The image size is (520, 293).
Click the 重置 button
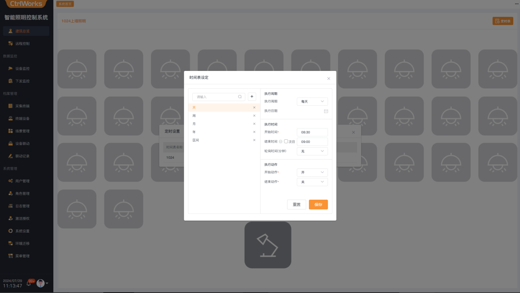tap(296, 204)
